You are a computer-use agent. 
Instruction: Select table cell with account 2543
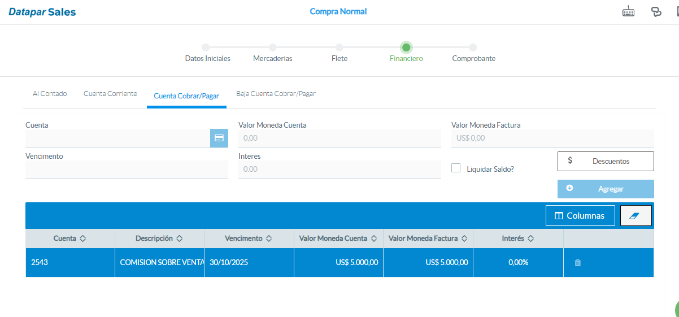pos(70,263)
